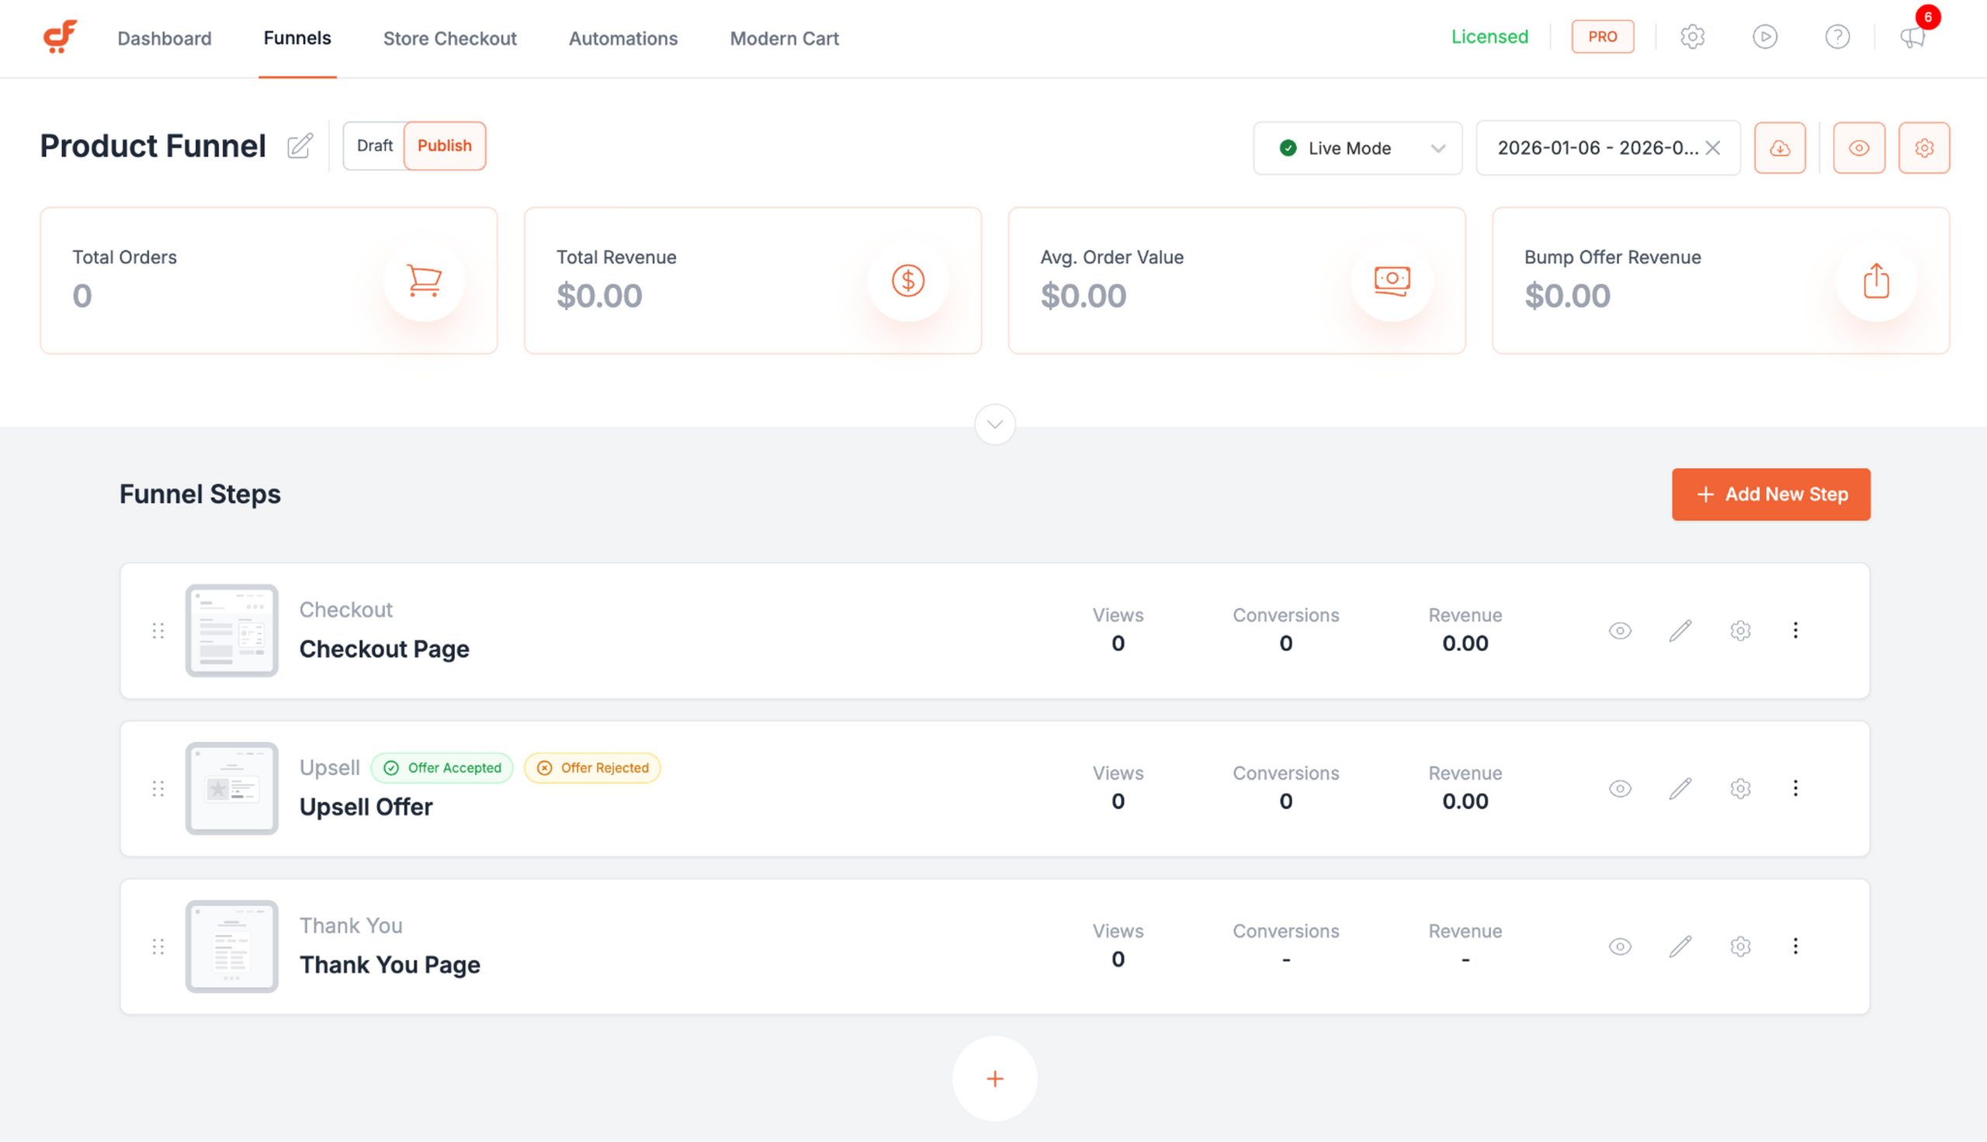
Task: Edit the Upsell Offer with pencil icon
Action: [x=1680, y=788]
